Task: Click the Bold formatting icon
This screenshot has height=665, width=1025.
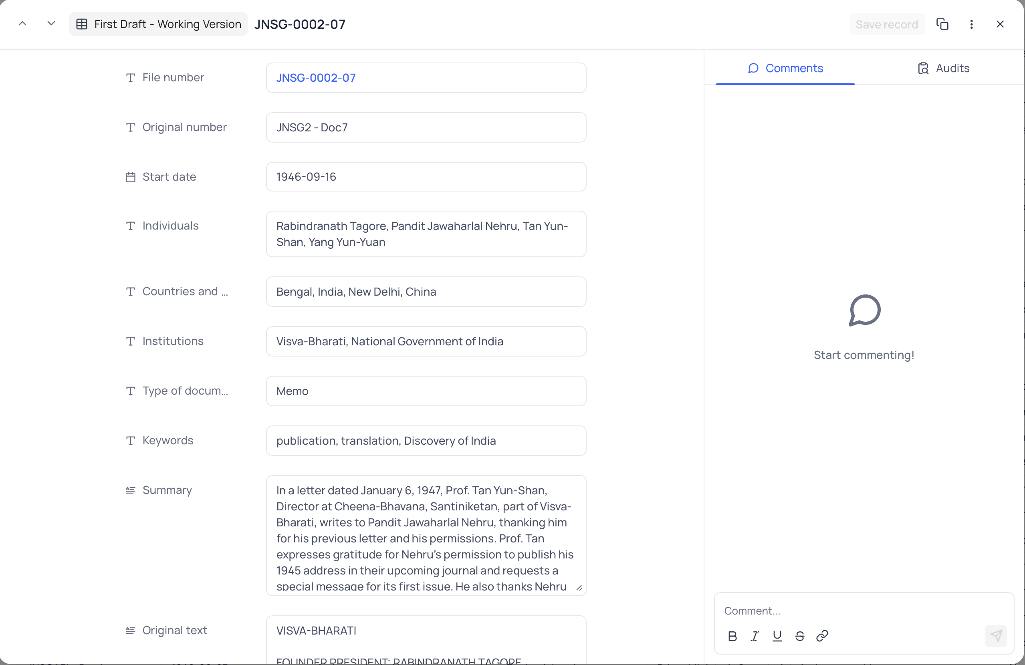Action: click(x=732, y=636)
